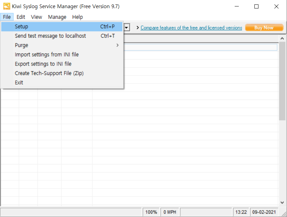Click the 0 MPH status bar entry
This screenshot has width=287, height=217.
click(x=170, y=212)
